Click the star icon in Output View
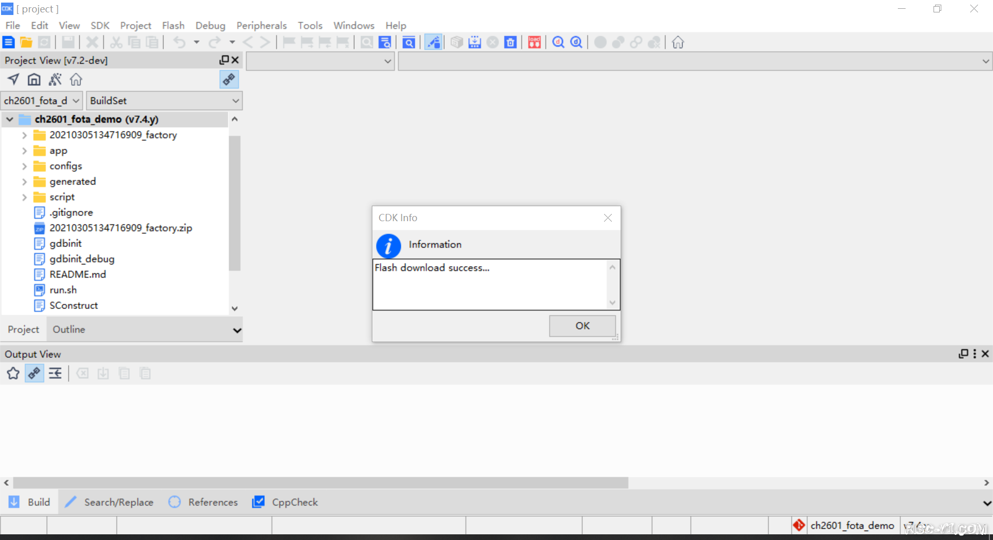This screenshot has width=993, height=540. point(13,373)
